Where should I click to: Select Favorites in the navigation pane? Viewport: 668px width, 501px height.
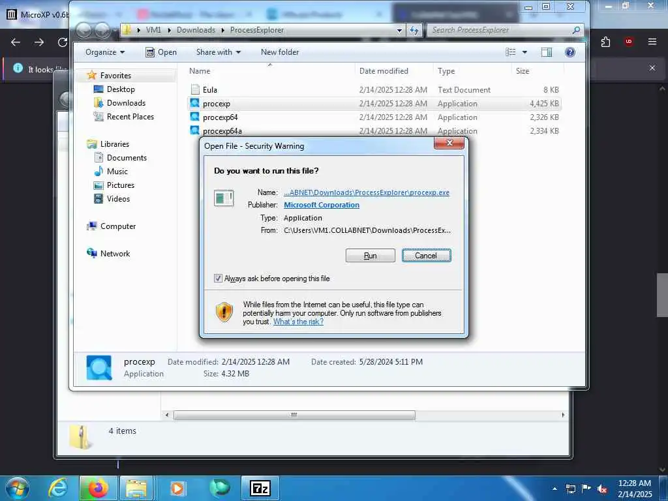[115, 76]
